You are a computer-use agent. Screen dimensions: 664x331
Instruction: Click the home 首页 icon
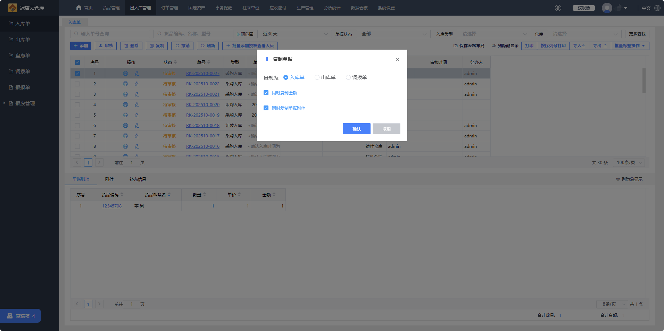[79, 8]
